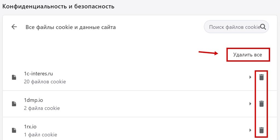280x140 pixels.
Task: Click the file icon beside 1rx.io
Action: pos(14,130)
